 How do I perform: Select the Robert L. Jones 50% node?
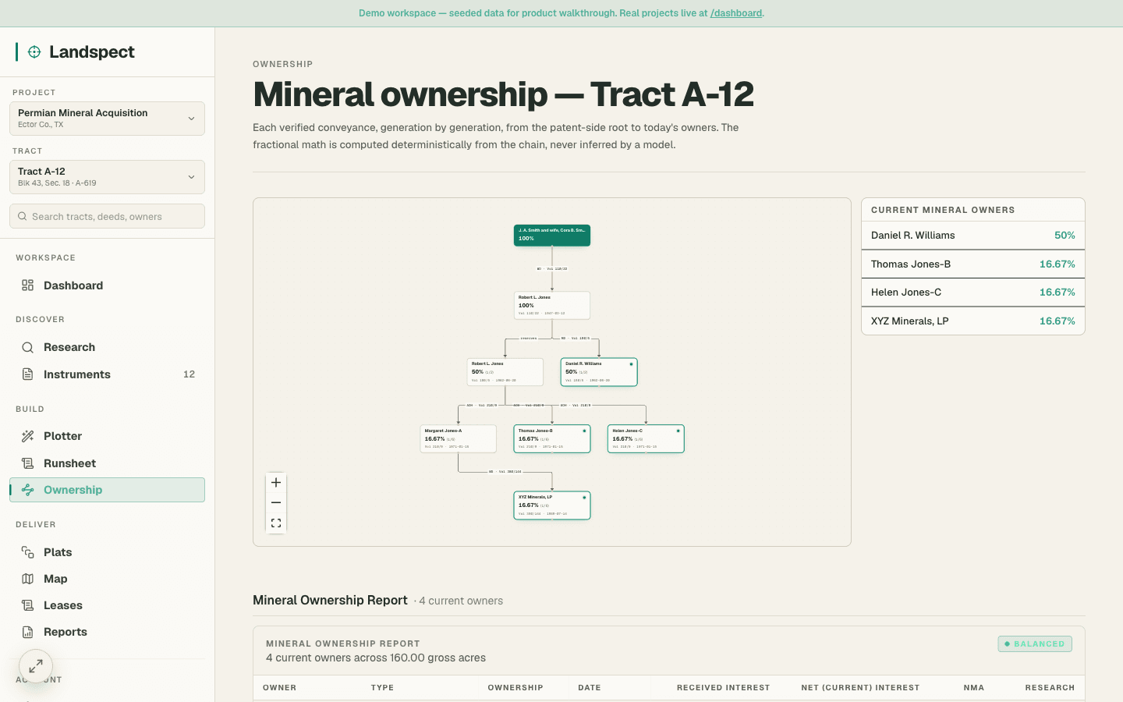click(505, 372)
